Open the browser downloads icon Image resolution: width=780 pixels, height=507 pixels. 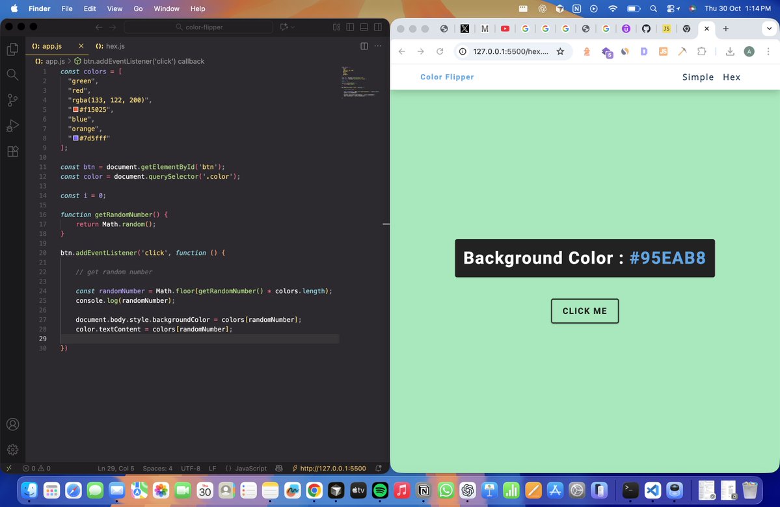(x=730, y=51)
